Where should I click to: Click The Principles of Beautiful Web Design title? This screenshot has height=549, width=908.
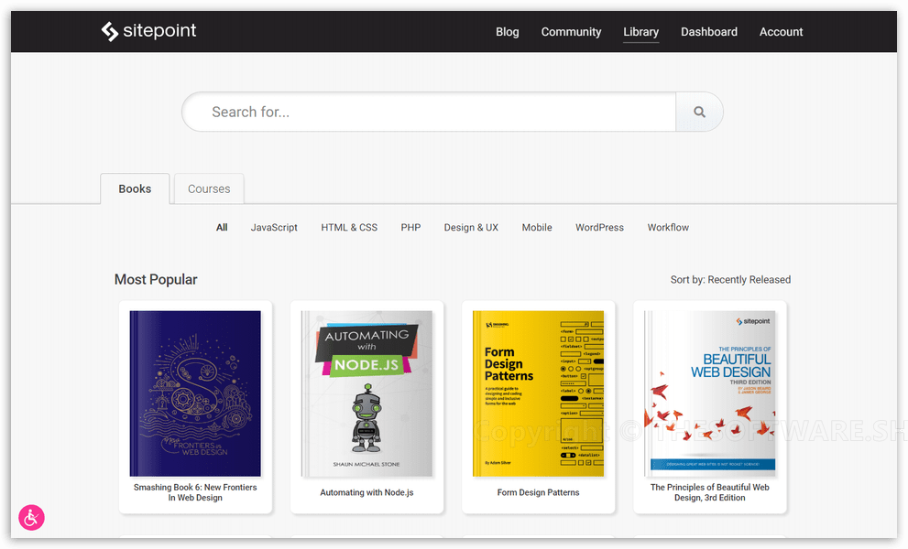tap(709, 492)
